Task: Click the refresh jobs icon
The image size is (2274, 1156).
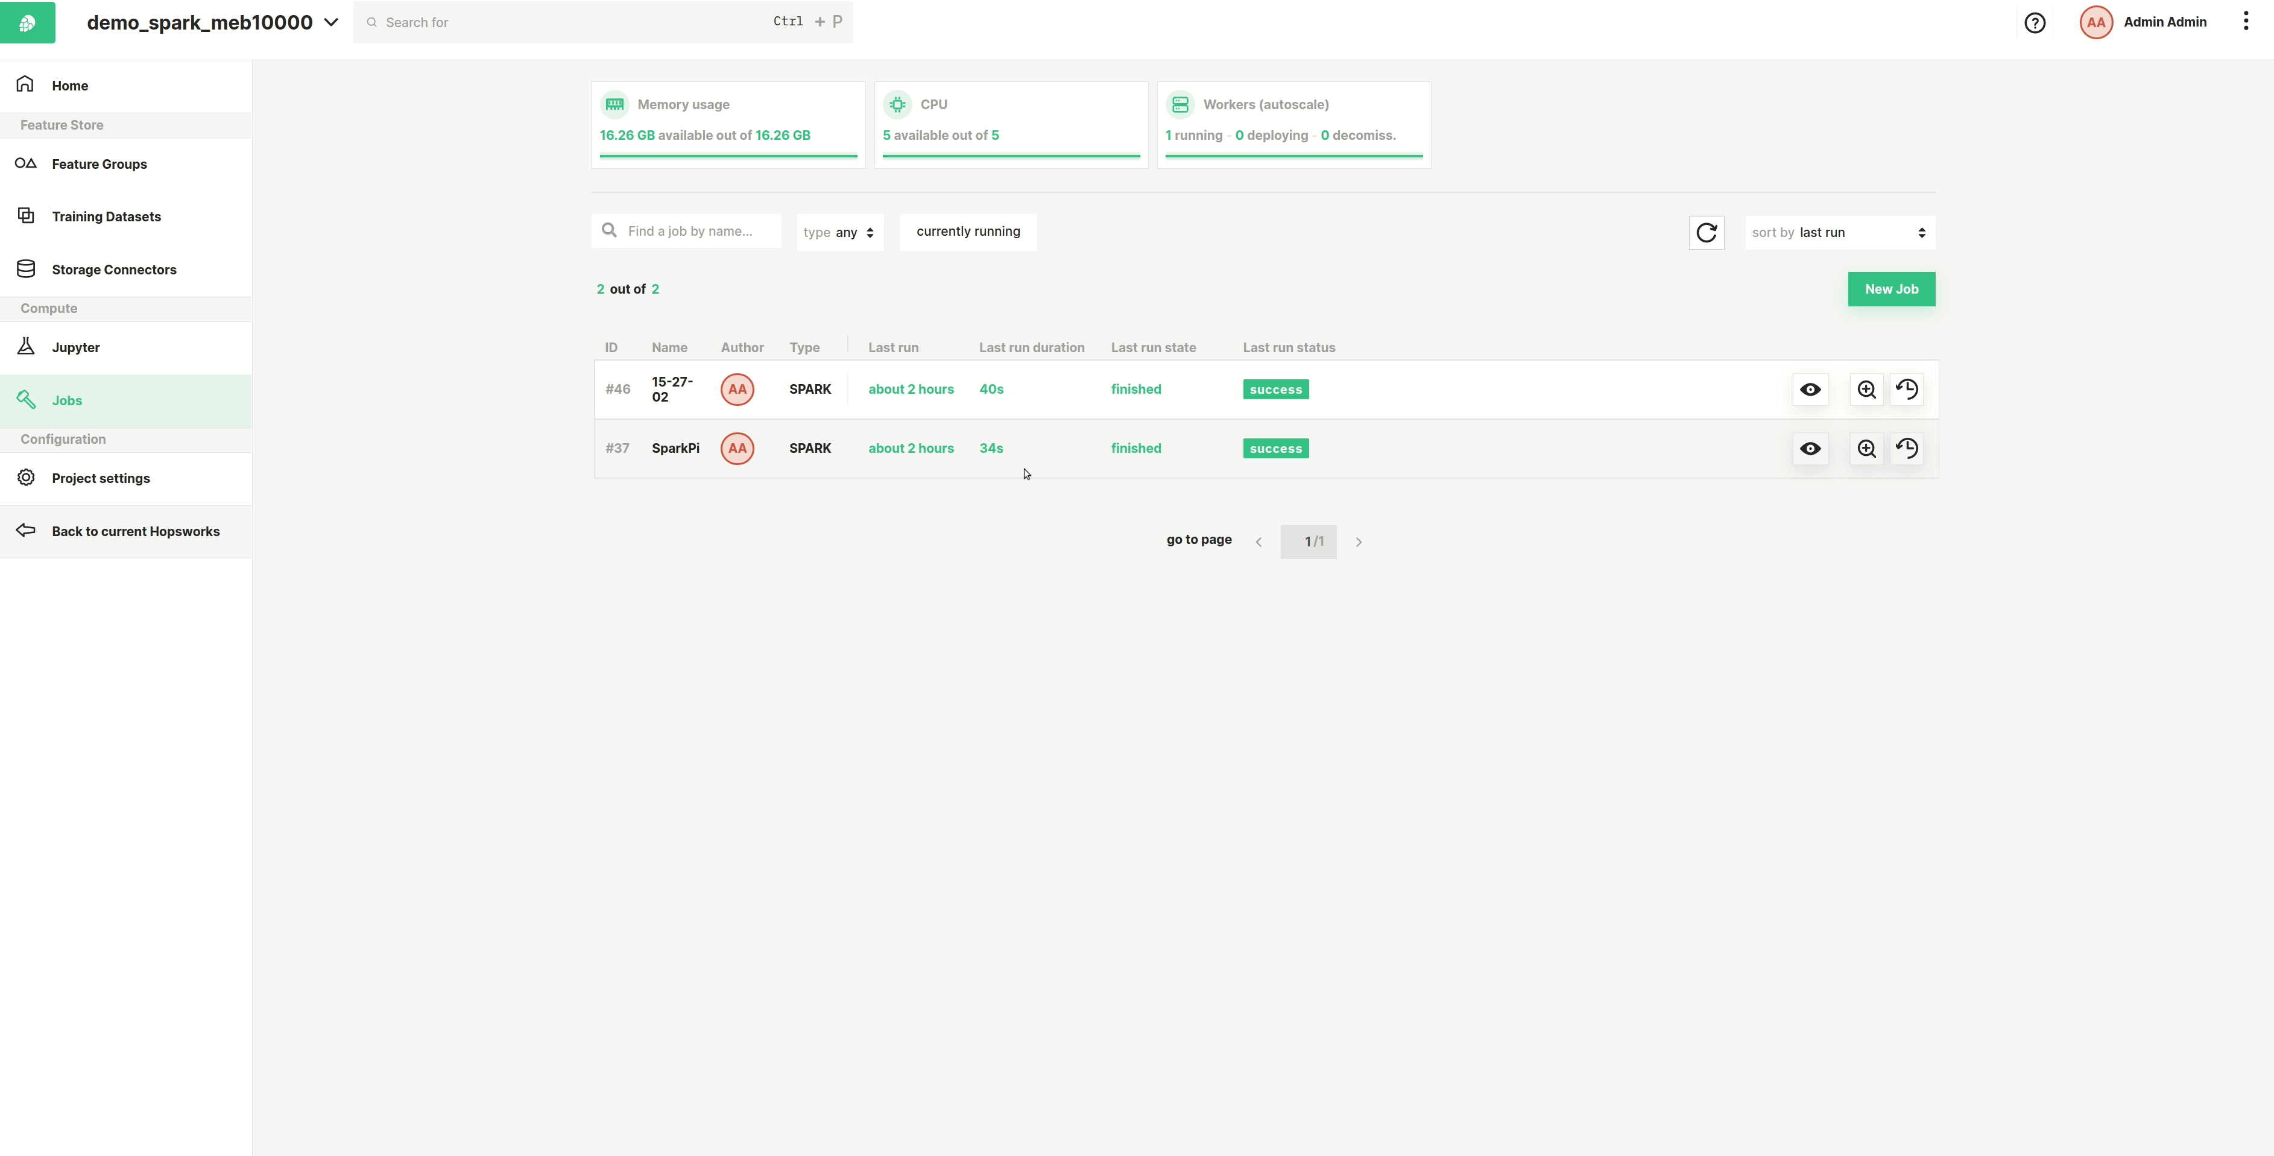Action: coord(1705,232)
